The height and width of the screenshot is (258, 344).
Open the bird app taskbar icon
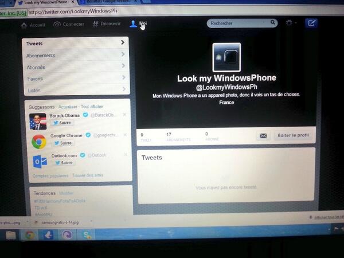tap(48, 235)
